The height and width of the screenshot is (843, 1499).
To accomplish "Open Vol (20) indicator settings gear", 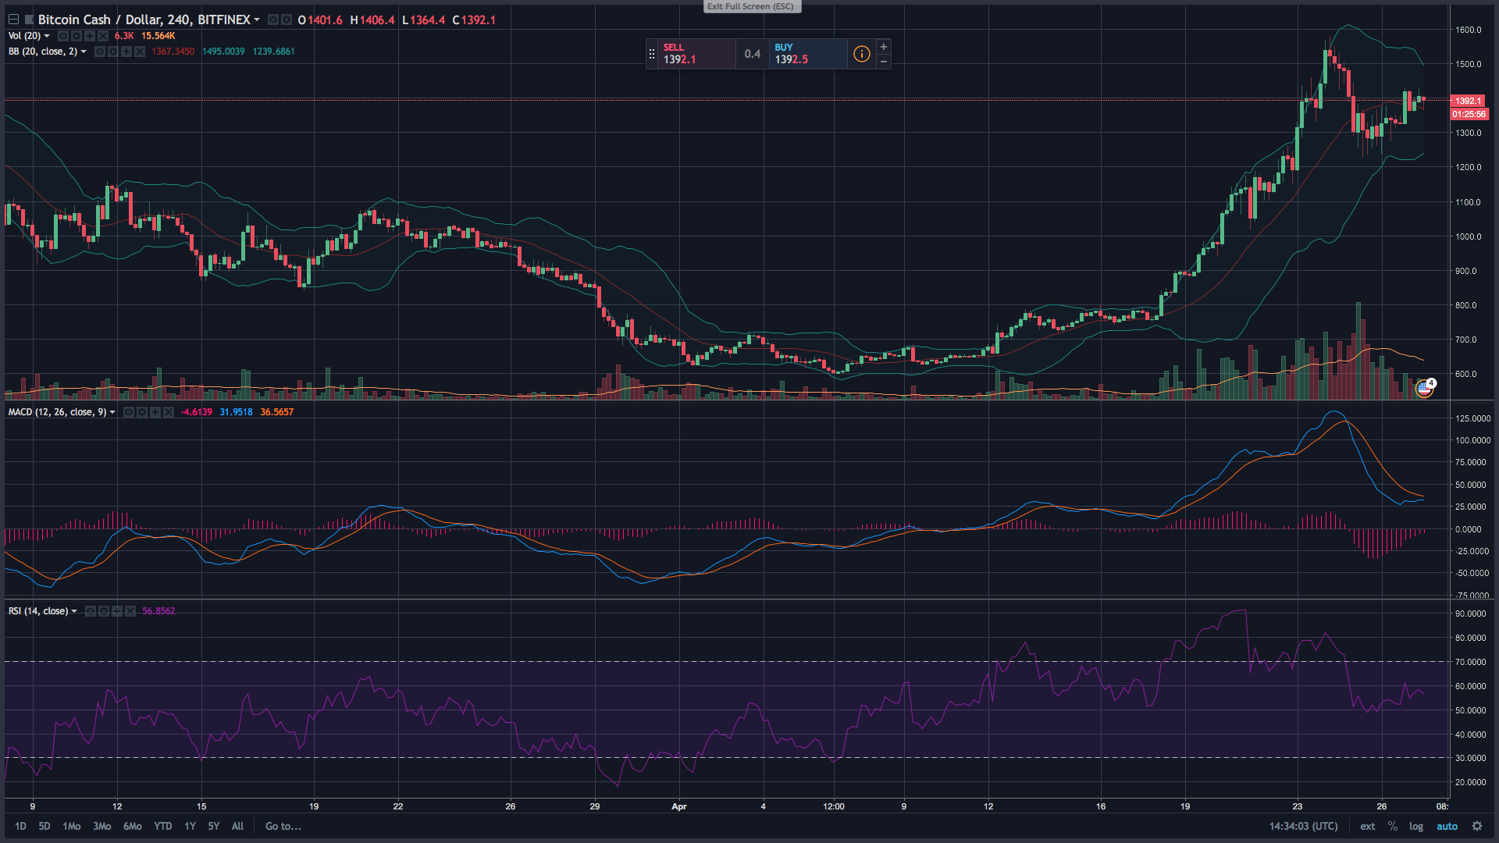I will pyautogui.click(x=77, y=36).
